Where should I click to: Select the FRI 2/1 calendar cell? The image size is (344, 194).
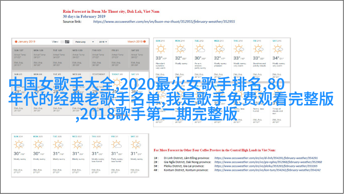119,59
